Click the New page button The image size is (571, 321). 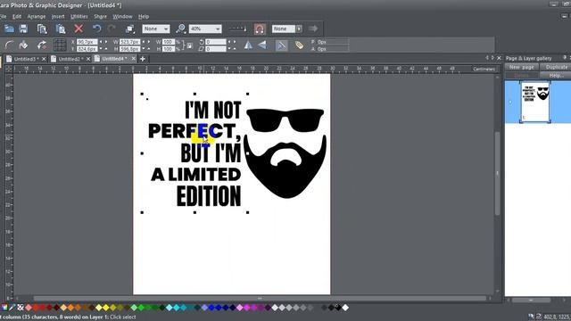tap(521, 67)
